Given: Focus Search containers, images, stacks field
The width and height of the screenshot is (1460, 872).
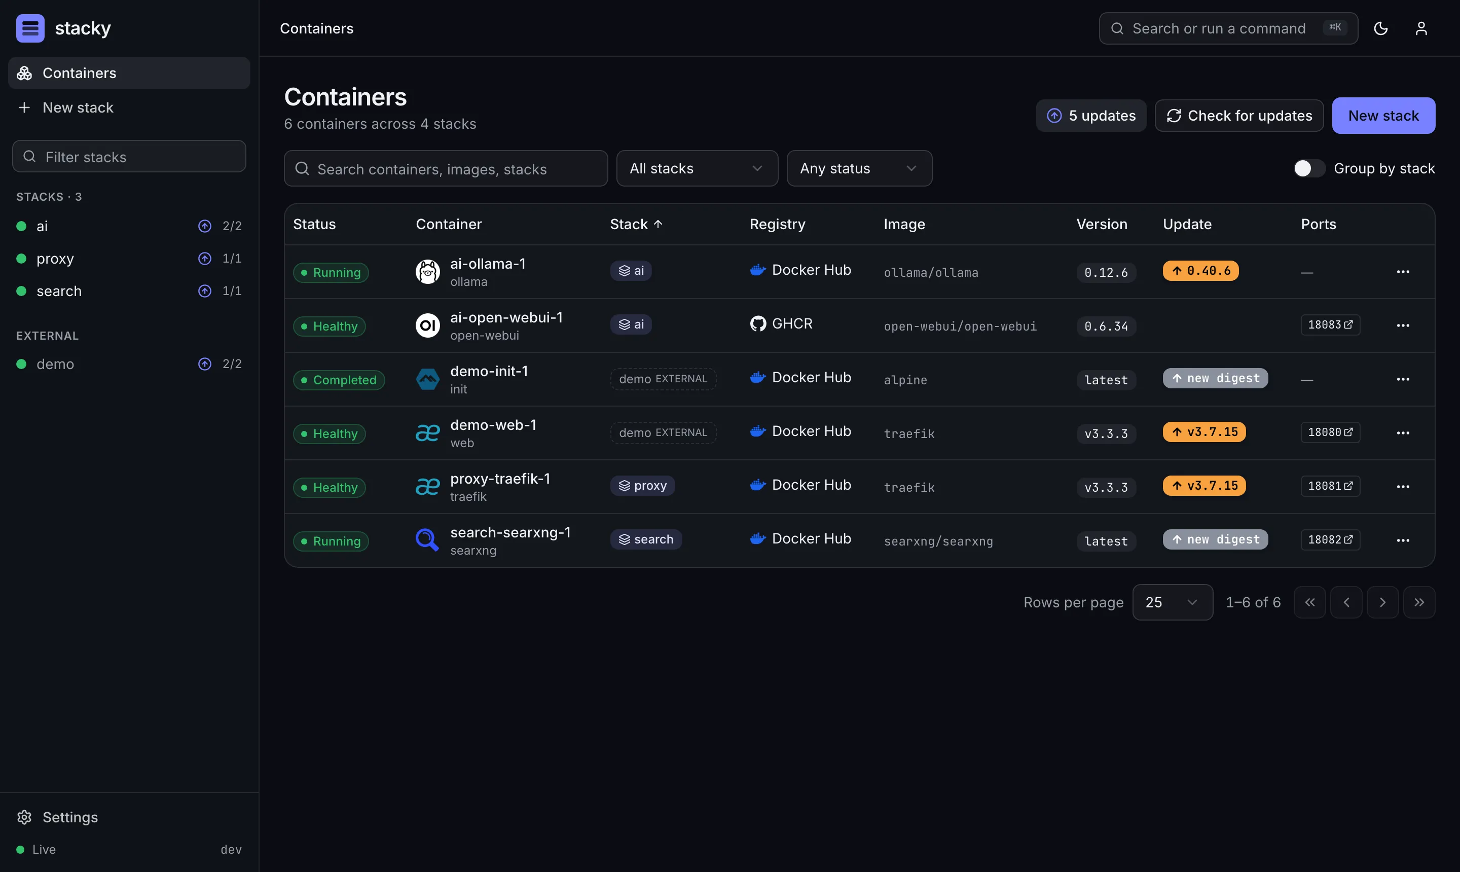Looking at the screenshot, I should pos(446,169).
